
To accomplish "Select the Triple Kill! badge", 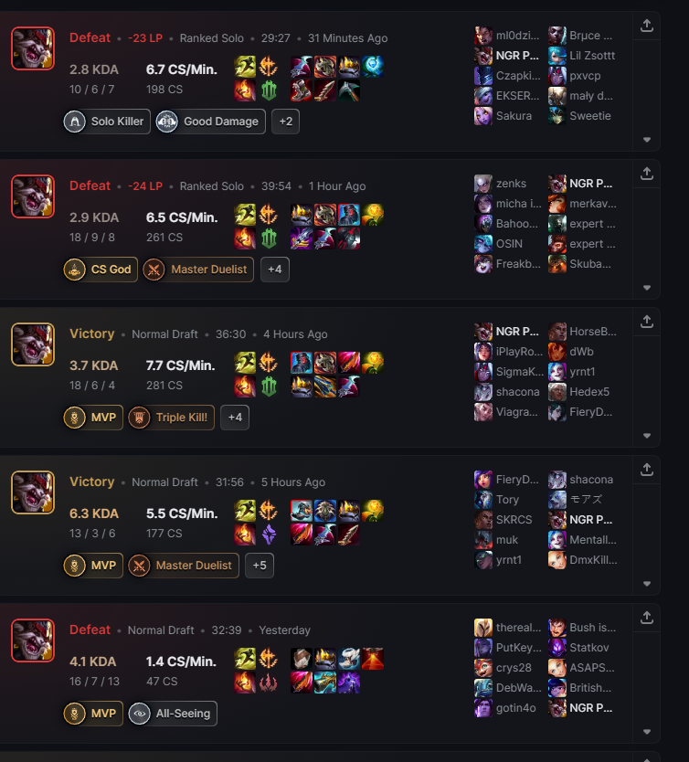I will [x=171, y=418].
